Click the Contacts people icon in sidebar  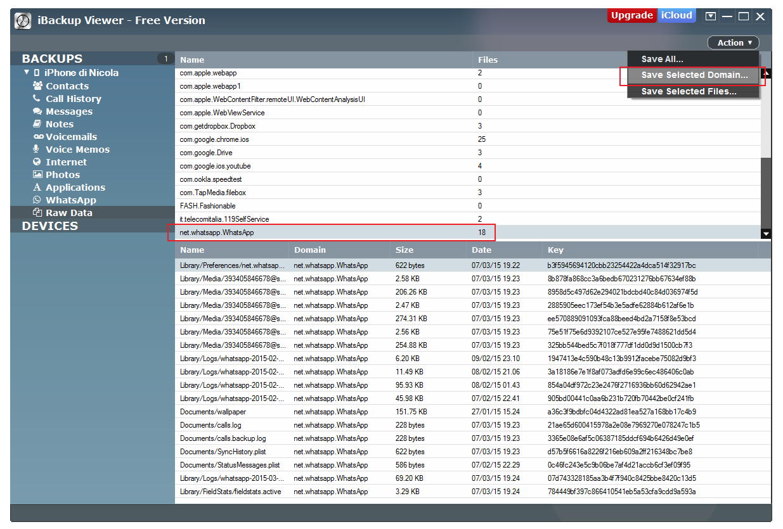tap(37, 86)
